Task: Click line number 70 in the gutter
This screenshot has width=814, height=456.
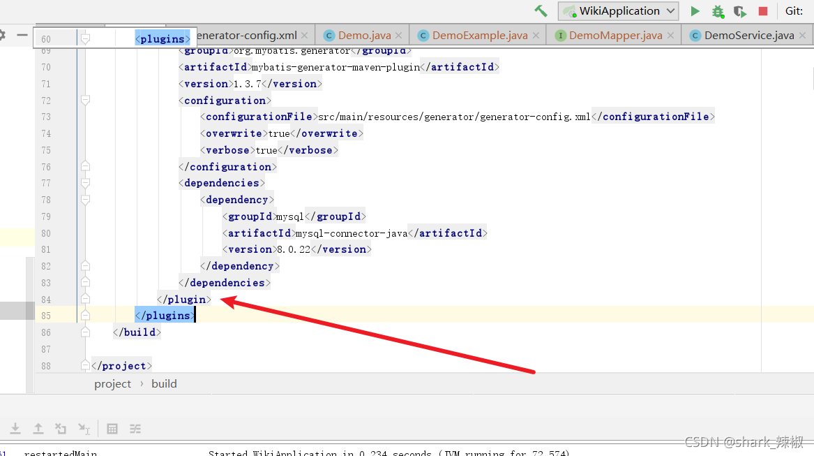Action: pyautogui.click(x=46, y=67)
